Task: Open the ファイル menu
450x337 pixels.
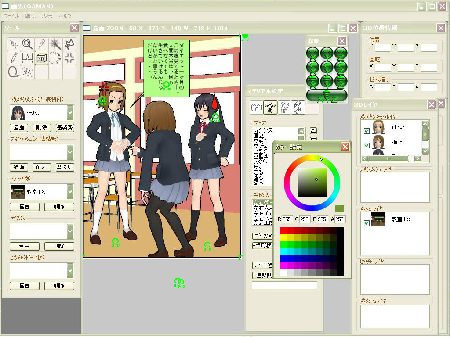Action: [x=11, y=16]
